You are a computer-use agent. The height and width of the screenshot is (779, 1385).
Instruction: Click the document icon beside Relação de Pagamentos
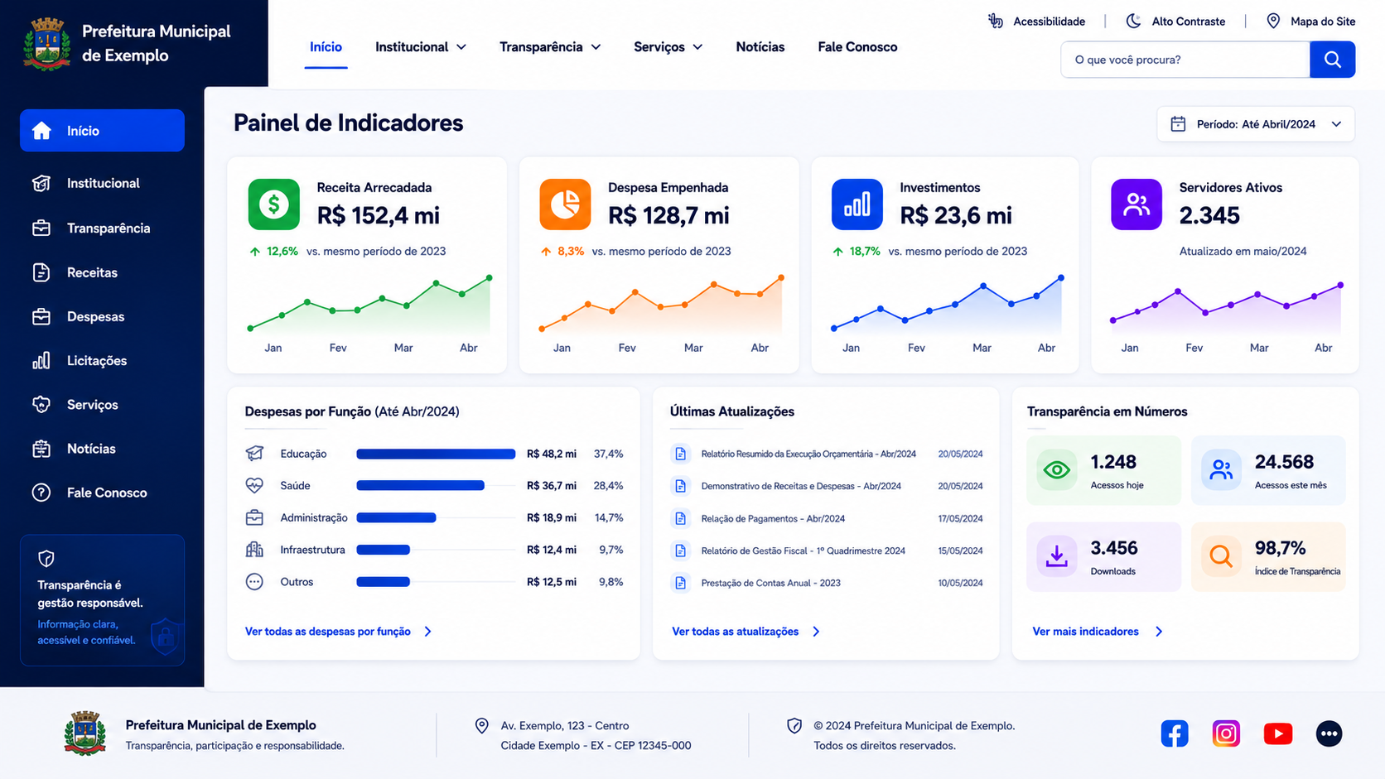coord(680,518)
